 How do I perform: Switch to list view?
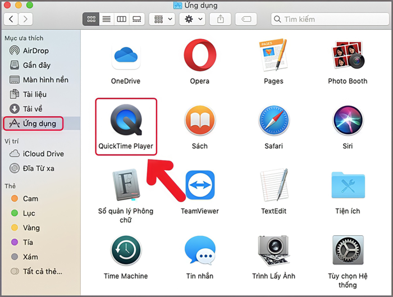(107, 19)
